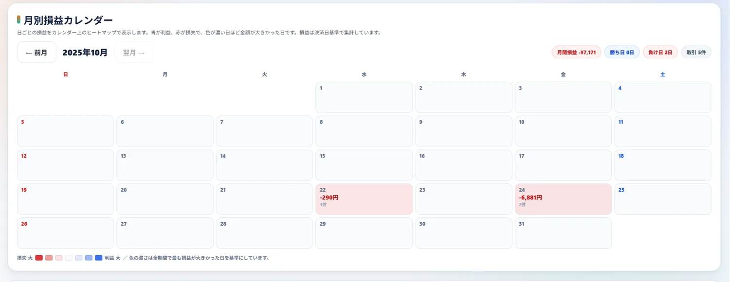This screenshot has width=730, height=282.
Task: Select the calendar cell for day 10
Action: 563,131
